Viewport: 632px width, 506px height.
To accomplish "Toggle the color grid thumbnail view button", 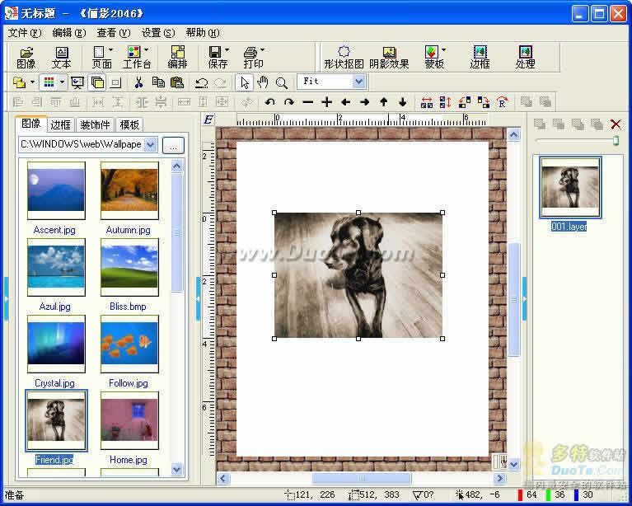I will point(49,82).
